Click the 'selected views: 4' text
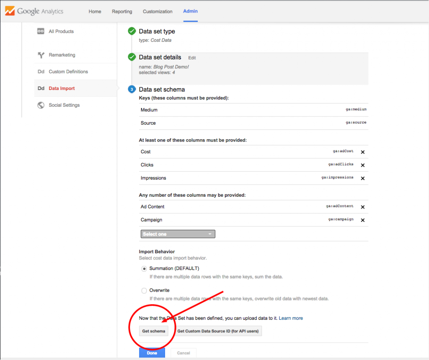This screenshot has height=360, width=429. pyautogui.click(x=157, y=72)
